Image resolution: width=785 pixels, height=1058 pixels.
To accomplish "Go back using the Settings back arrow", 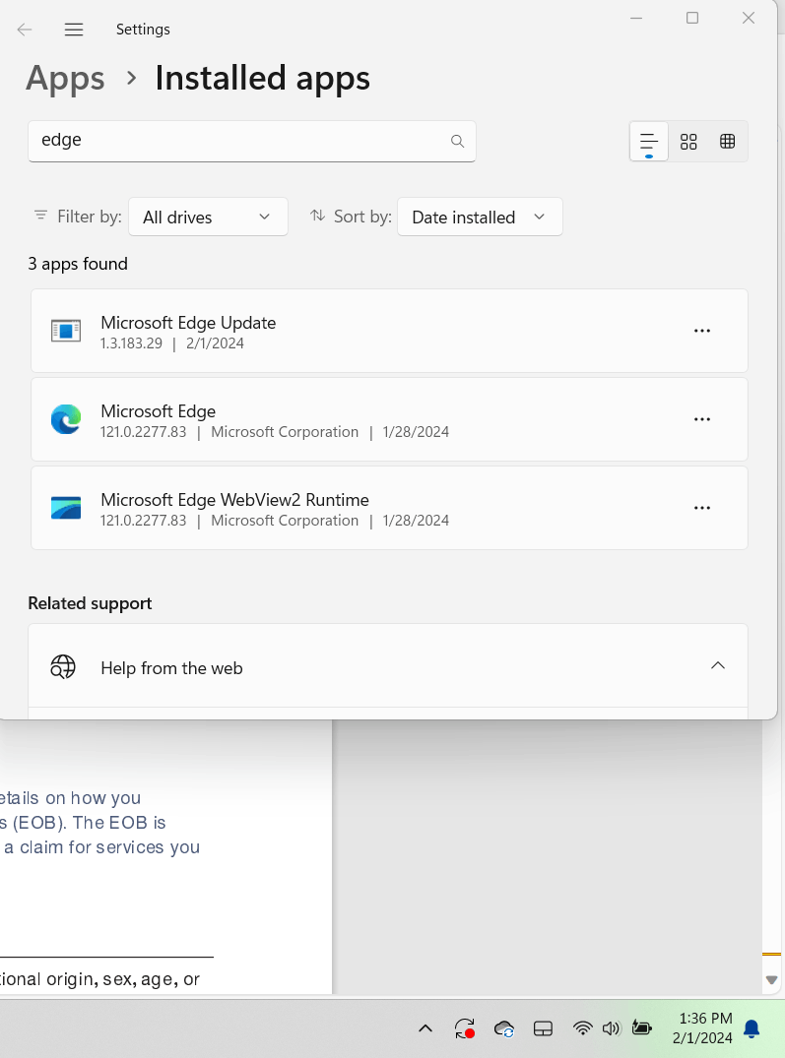I will tap(25, 30).
